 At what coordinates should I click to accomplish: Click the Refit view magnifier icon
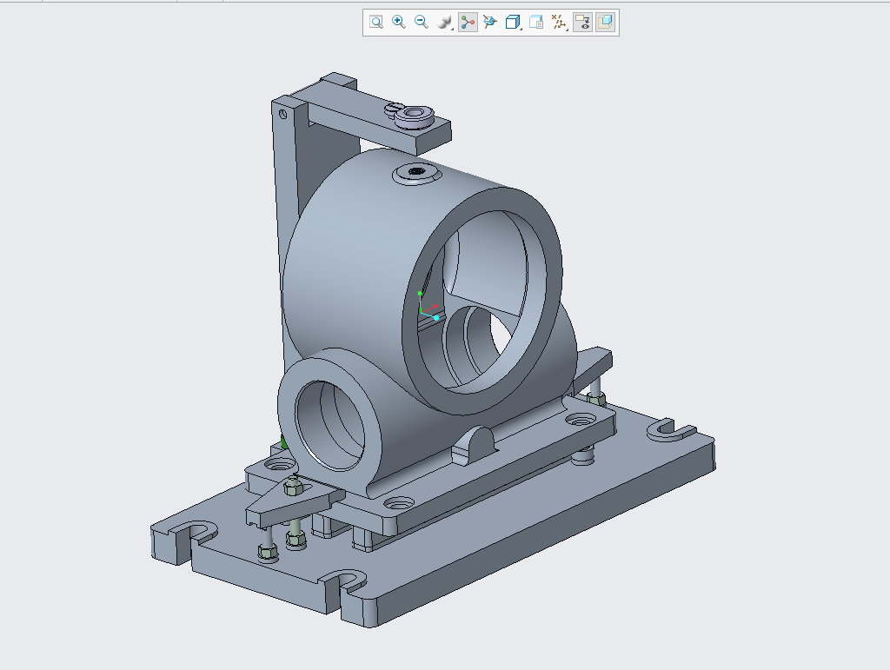pos(375,22)
